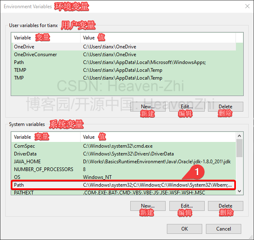The image size is (254, 240).
Task: Sort system variables by Value column header
Action: 158,137
